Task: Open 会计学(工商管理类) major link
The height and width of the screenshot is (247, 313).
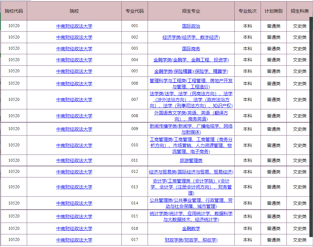Action: tap(191, 187)
